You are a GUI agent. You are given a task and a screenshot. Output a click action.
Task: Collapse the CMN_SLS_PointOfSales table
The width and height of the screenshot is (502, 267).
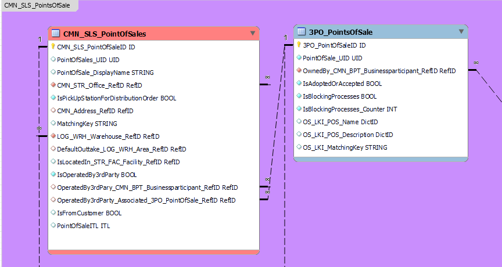(x=253, y=34)
